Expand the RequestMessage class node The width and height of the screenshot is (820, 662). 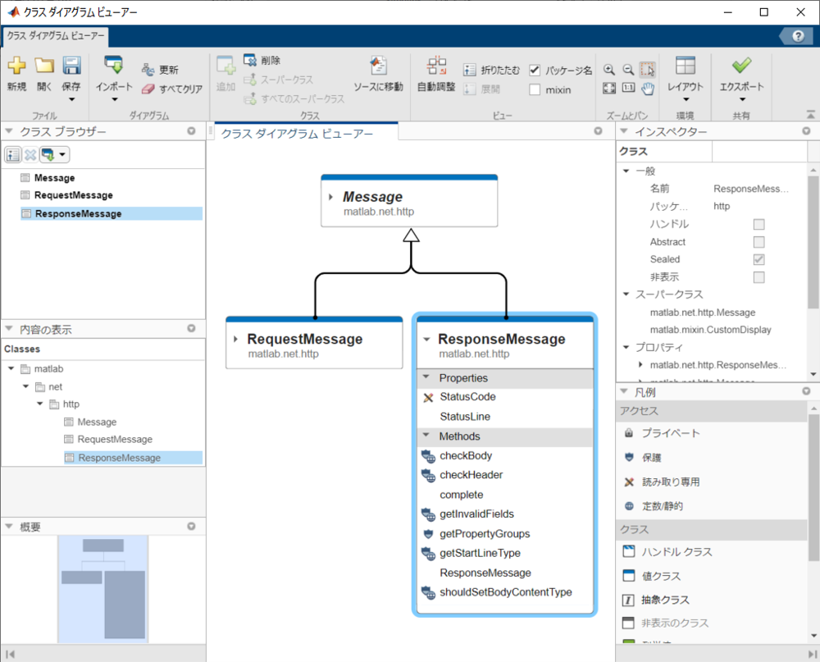coord(236,339)
